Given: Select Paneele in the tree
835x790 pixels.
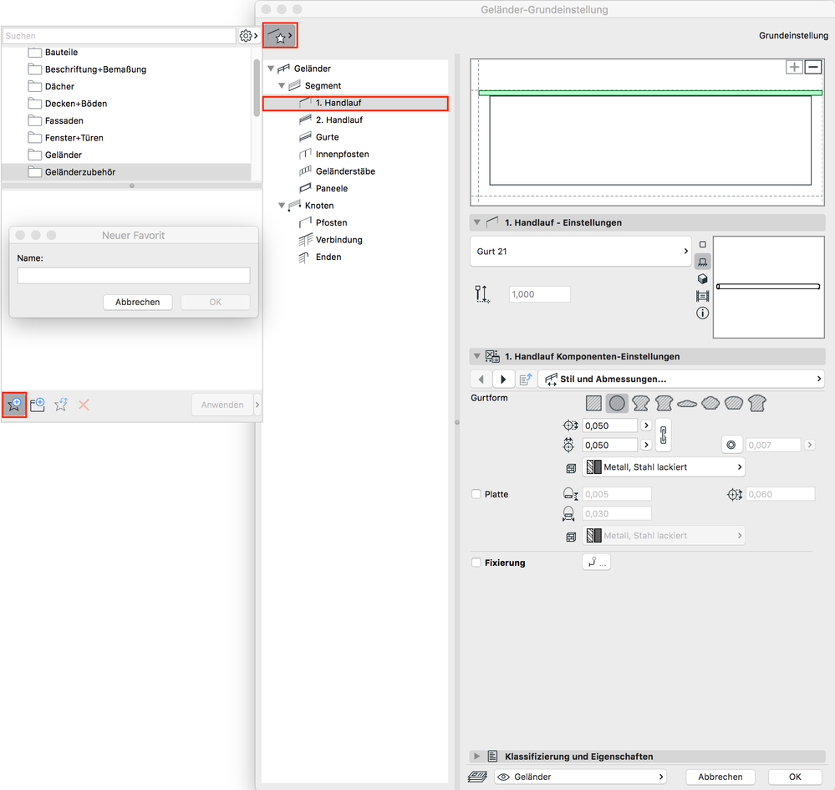Looking at the screenshot, I should coord(331,188).
